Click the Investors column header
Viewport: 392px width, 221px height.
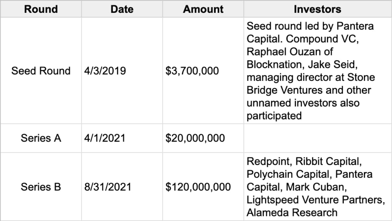(x=317, y=9)
